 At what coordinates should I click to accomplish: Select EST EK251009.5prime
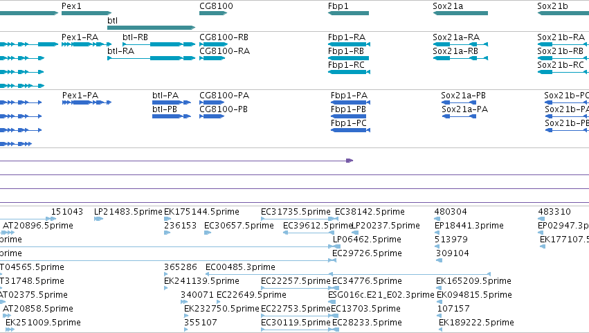[x=43, y=323]
